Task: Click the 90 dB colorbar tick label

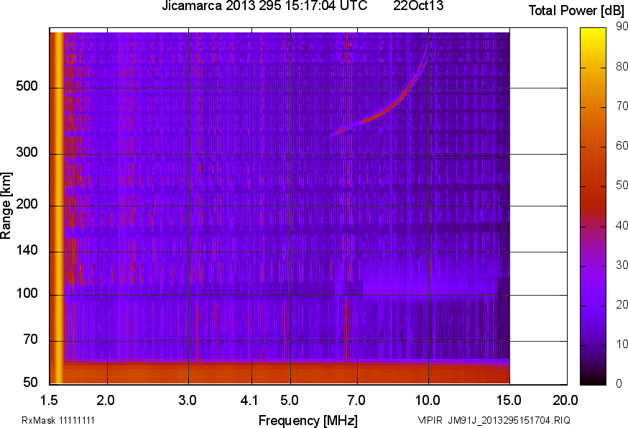Action: click(x=622, y=27)
